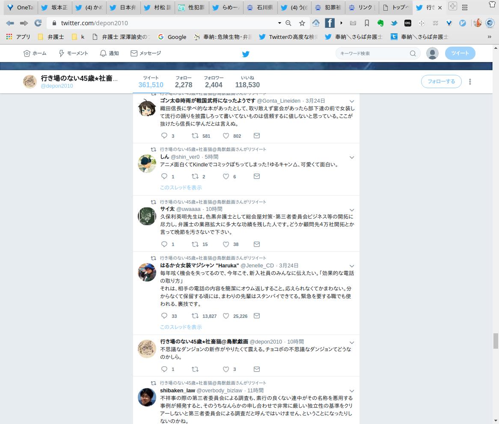Open the 通知 notifications item
The height and width of the screenshot is (424, 499).
(109, 53)
